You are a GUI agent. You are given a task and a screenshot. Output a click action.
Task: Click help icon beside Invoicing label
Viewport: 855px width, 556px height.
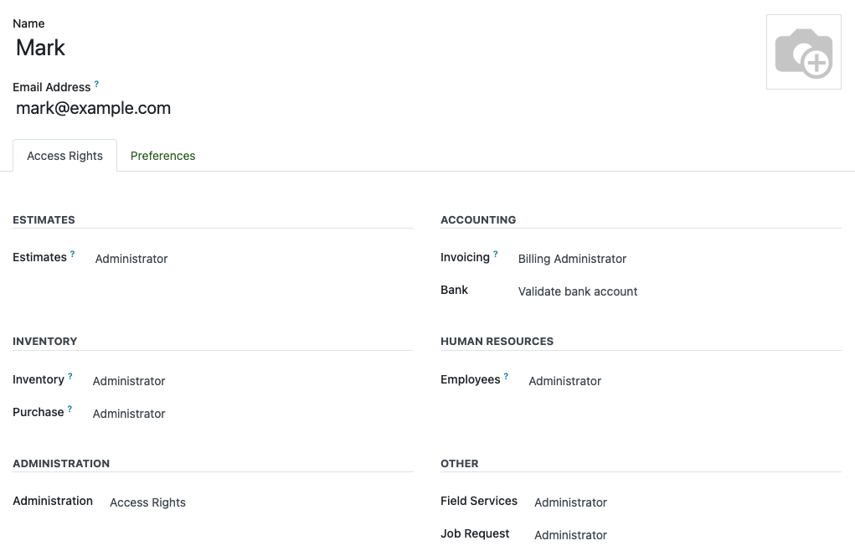pos(496,254)
